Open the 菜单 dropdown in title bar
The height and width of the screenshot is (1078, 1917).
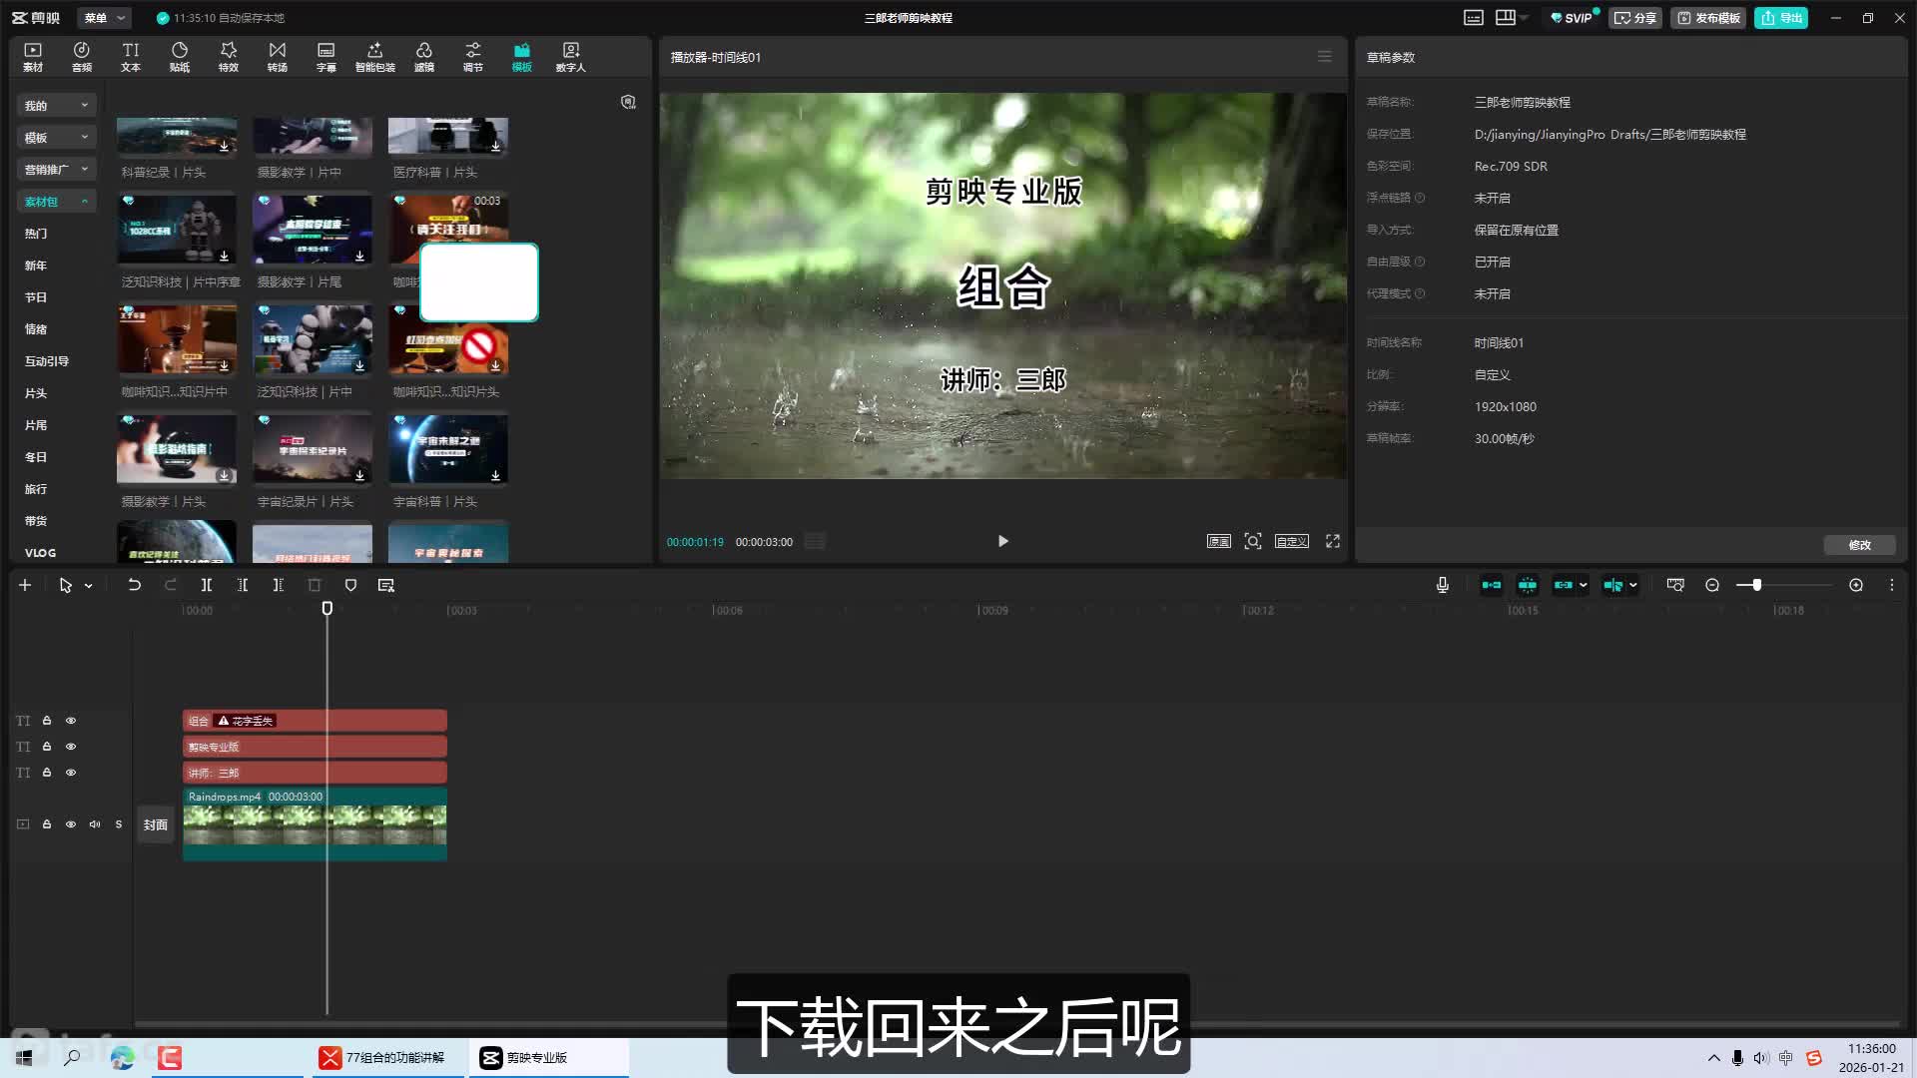pyautogui.click(x=105, y=18)
